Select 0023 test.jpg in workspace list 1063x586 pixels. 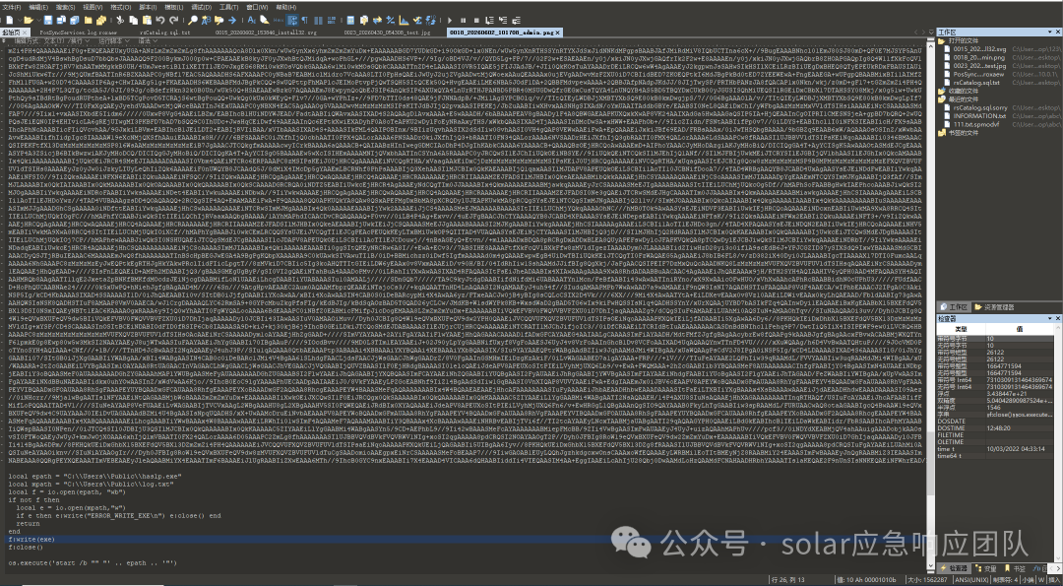coord(979,66)
